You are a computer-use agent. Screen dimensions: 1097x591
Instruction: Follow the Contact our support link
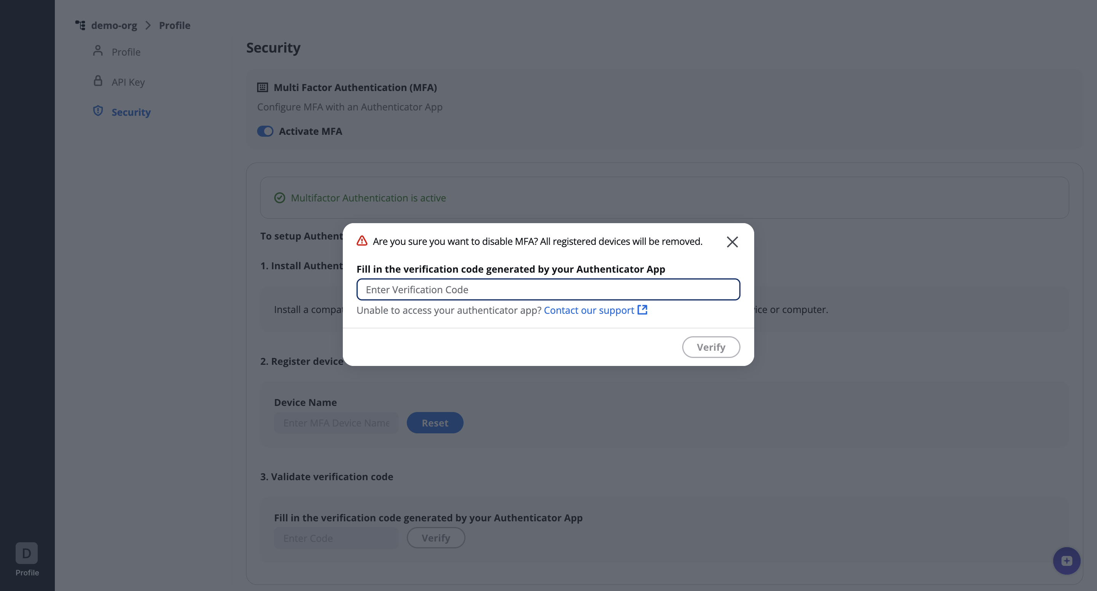coord(589,310)
